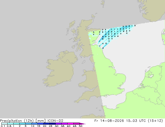This screenshot has width=165, height=127.
Task: Click the 0.5–1 mm legend color swatch
Action: point(10,124)
